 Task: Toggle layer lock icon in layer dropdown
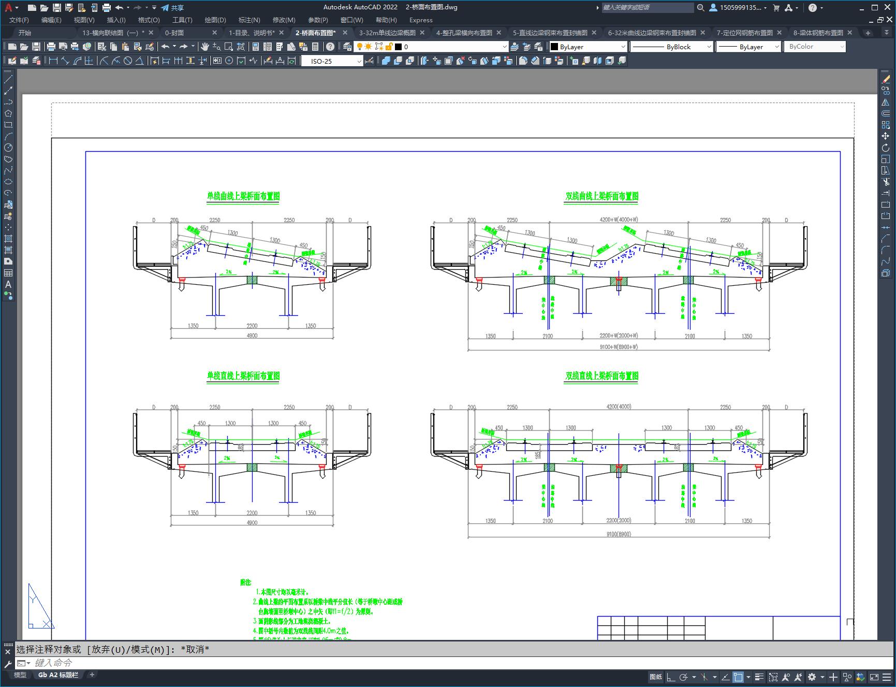tap(389, 47)
